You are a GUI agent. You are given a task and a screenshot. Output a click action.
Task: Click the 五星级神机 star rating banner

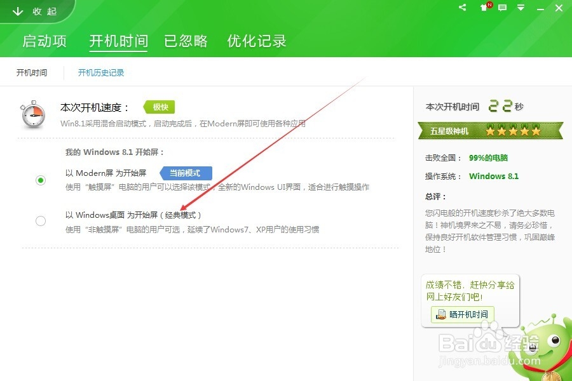pos(491,131)
